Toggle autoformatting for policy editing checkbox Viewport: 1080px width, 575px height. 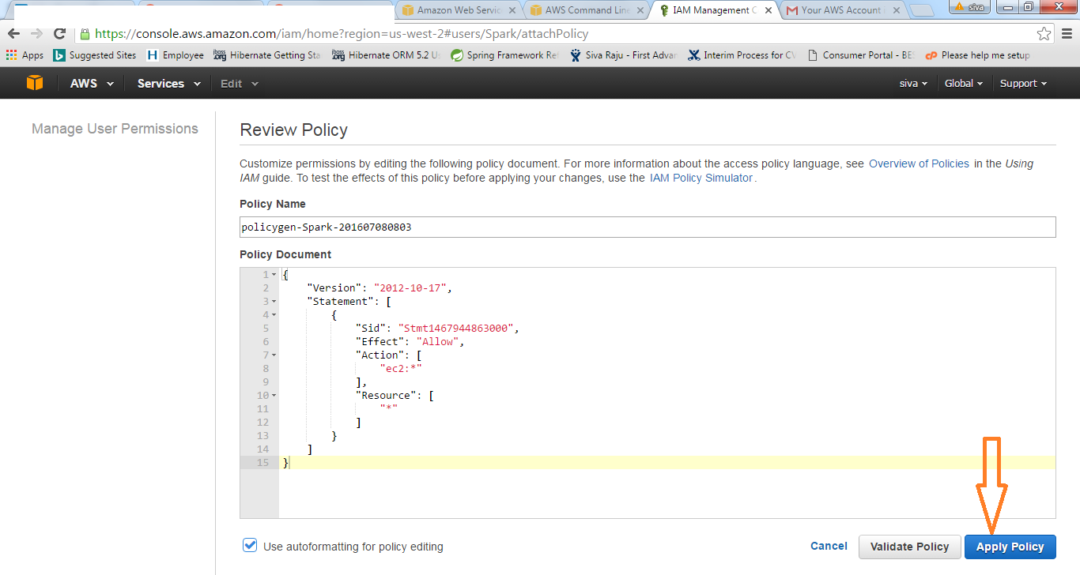(x=250, y=545)
